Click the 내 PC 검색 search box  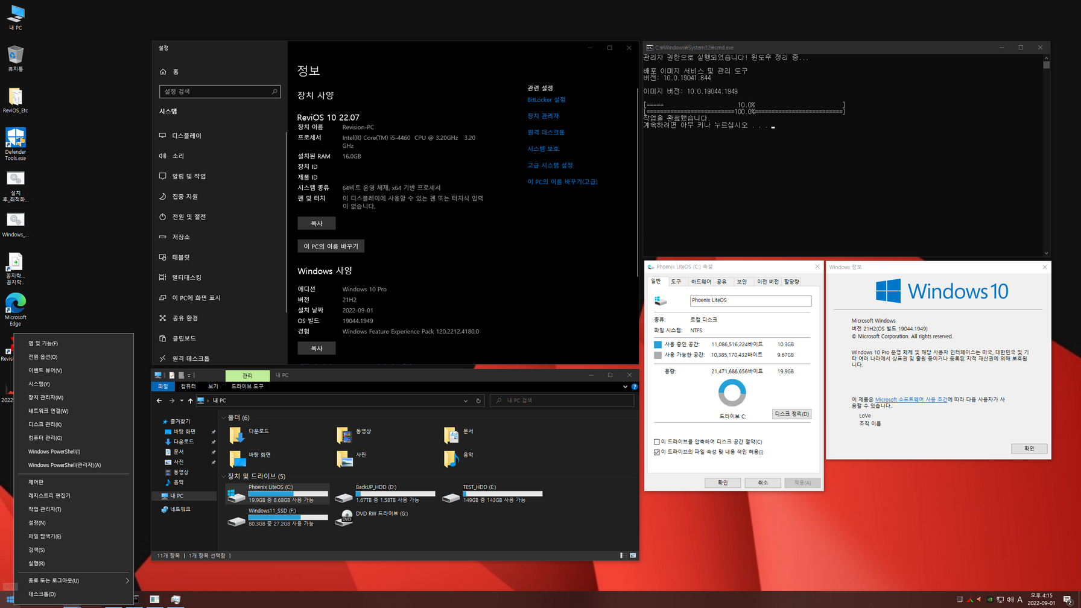tap(562, 401)
